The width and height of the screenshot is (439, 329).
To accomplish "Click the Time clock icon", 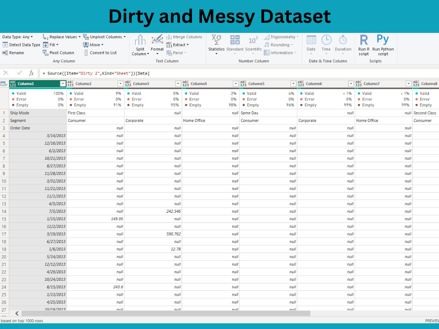I will click(x=326, y=40).
